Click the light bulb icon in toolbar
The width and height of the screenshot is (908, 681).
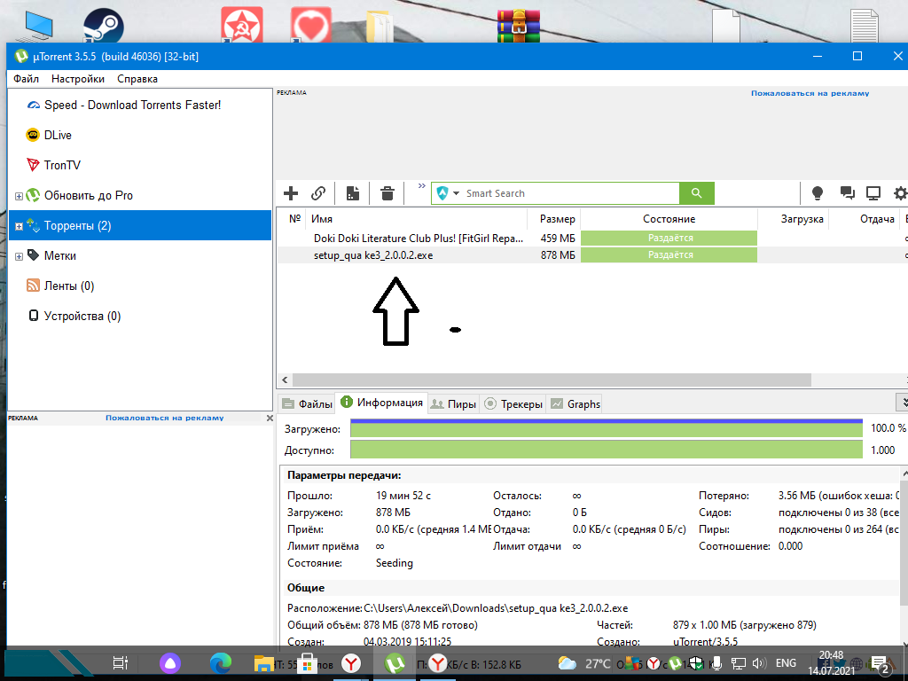(x=817, y=192)
